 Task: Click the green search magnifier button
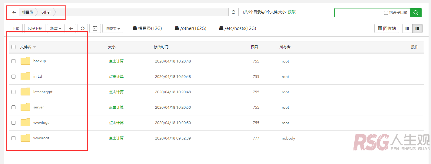(x=416, y=13)
